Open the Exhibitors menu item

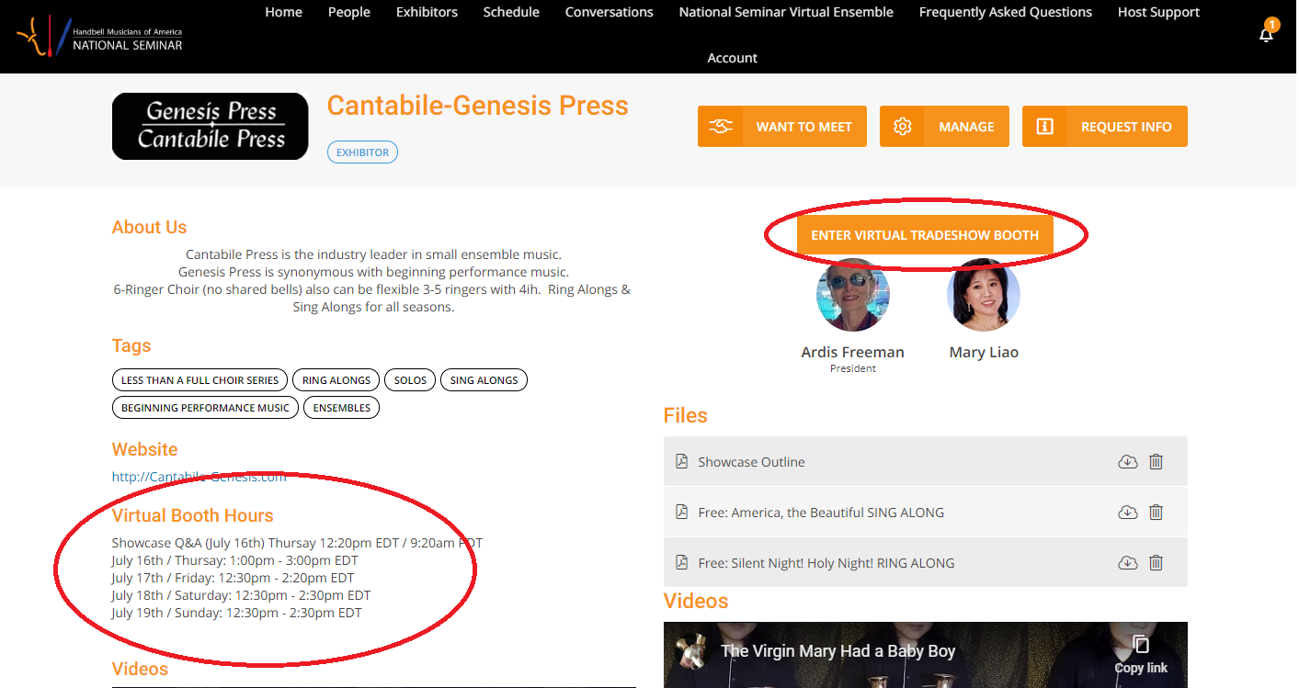coord(427,12)
